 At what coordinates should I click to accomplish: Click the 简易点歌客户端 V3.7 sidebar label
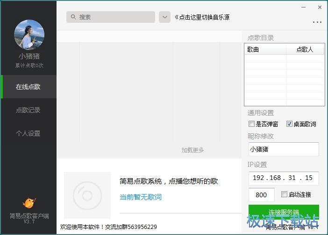pyautogui.click(x=29, y=218)
